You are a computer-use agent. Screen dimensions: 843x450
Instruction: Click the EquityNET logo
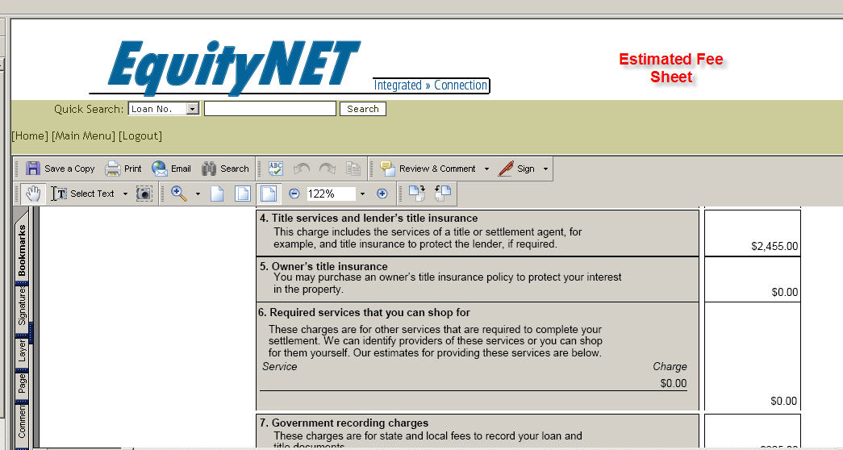tap(233, 68)
